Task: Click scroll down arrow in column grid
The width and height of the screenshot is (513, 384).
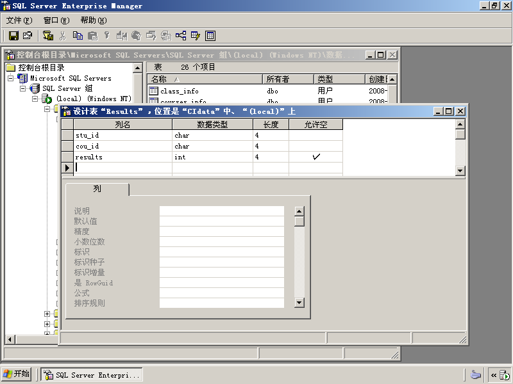Action: [x=460, y=170]
